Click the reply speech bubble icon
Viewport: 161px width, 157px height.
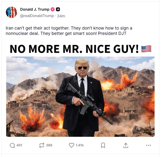[12, 145]
